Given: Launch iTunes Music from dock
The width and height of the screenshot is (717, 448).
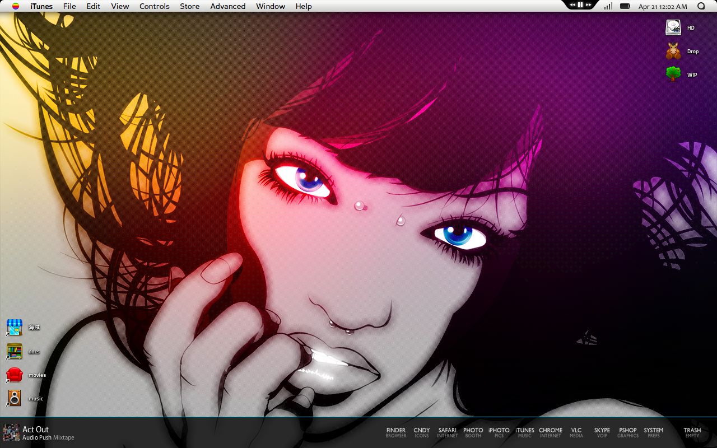Looking at the screenshot, I should click(x=525, y=433).
